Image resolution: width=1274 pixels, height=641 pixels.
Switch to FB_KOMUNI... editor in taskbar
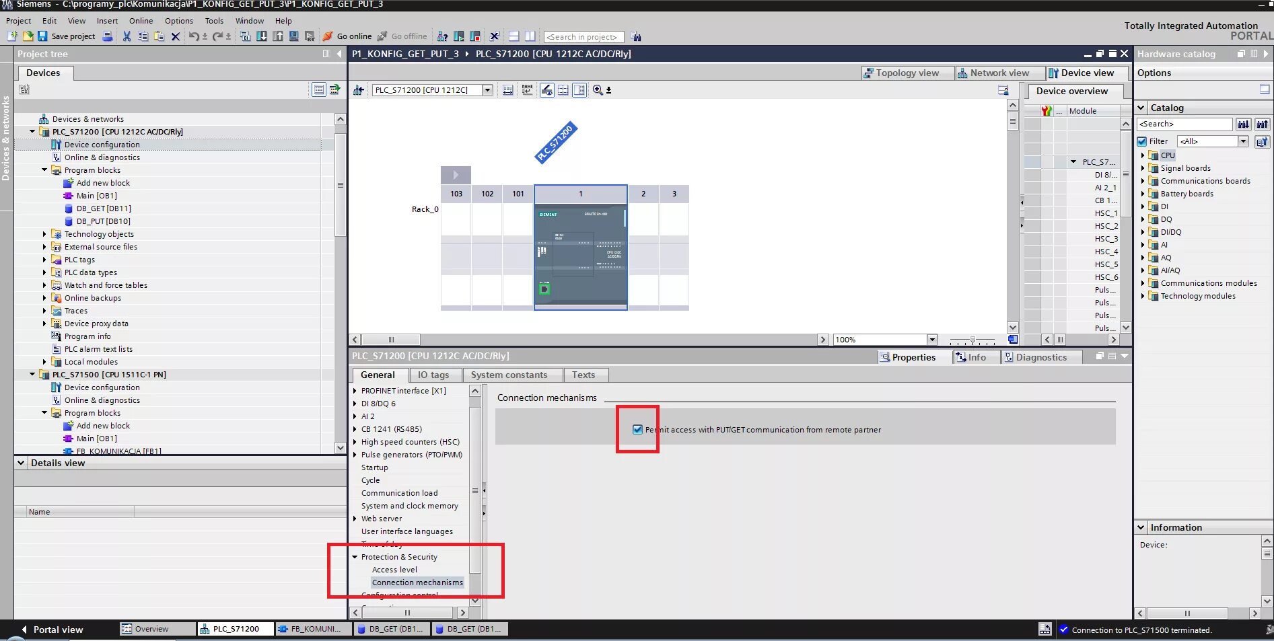[x=314, y=629]
